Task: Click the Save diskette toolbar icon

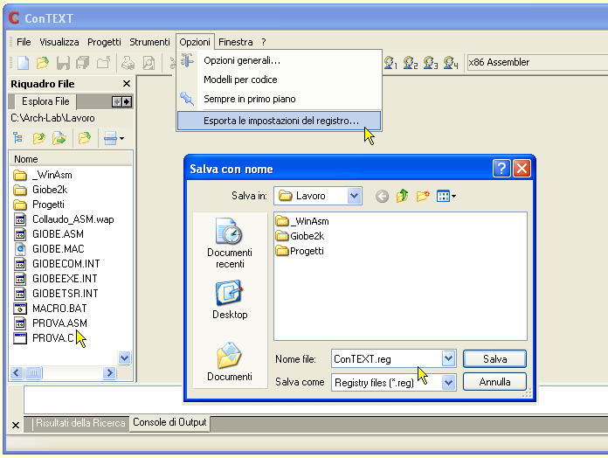Action: (63, 62)
